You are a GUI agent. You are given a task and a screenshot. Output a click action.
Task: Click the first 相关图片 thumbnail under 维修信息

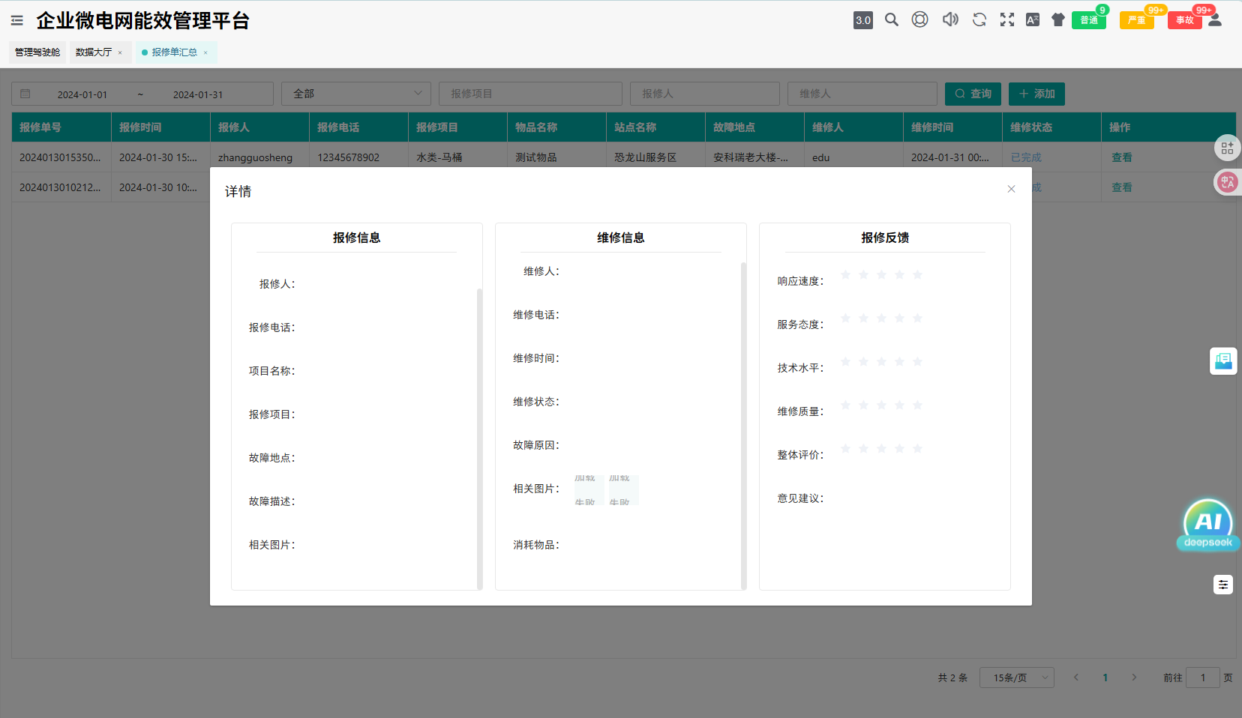pyautogui.click(x=585, y=489)
